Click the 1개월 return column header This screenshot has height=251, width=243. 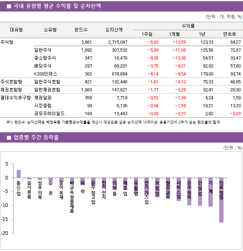click(175, 34)
